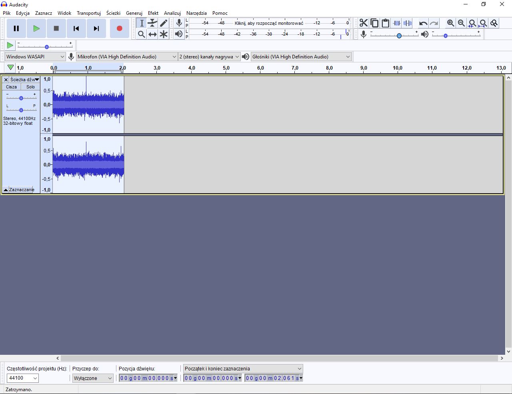Click the Trim audio icon
This screenshot has width=512, height=394.
(x=396, y=23)
